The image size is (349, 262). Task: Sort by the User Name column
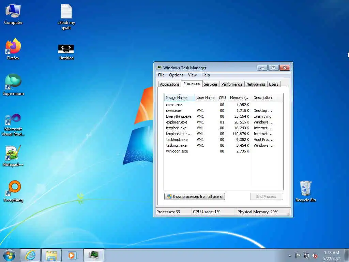coord(206,98)
